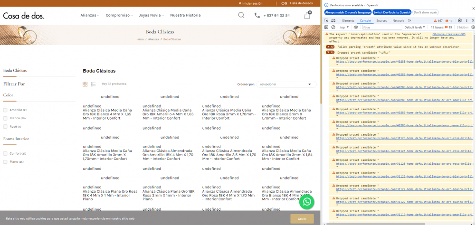Switch to the Network tab
Screen dimensions: 475x225
[398, 20]
